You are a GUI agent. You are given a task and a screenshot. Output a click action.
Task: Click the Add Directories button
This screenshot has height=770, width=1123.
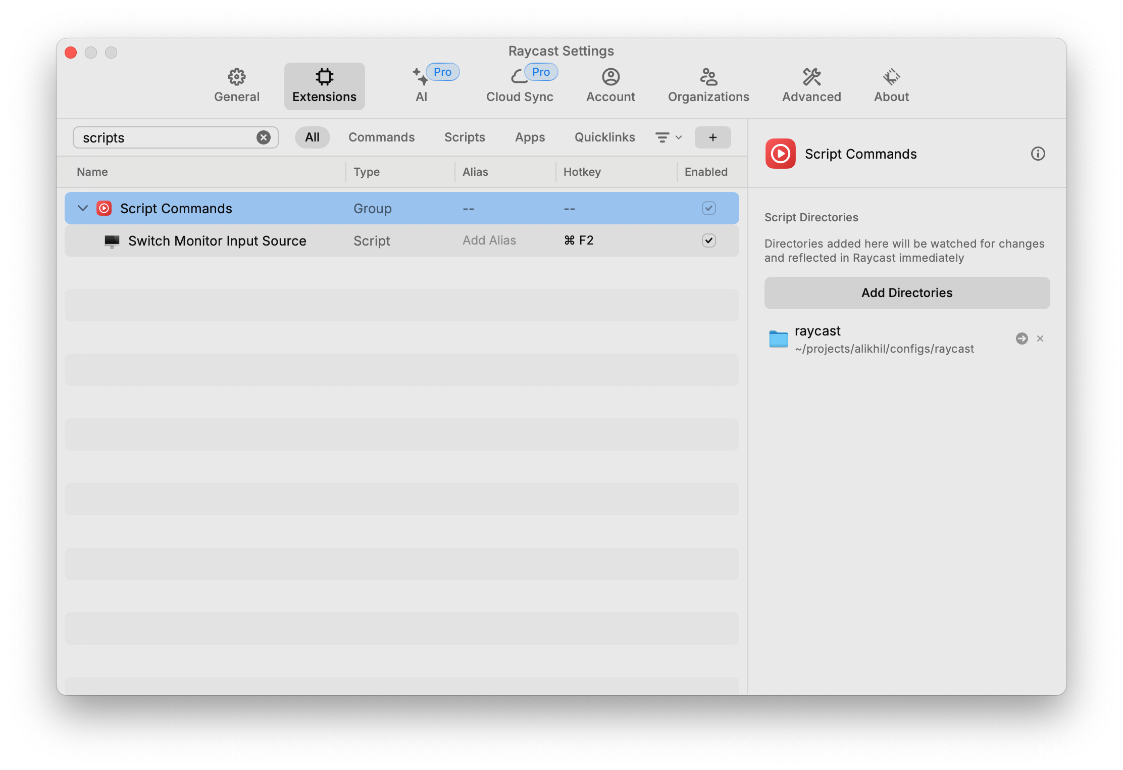click(907, 293)
